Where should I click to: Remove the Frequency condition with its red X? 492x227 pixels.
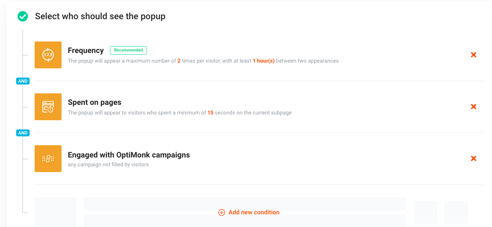pos(474,55)
